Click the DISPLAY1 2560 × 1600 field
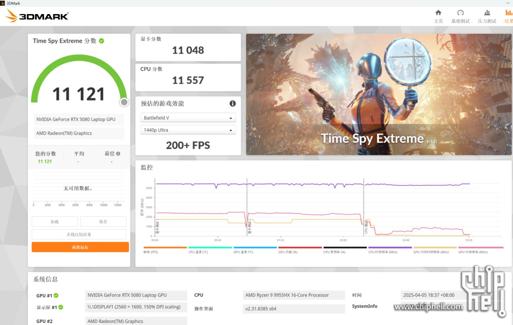This screenshot has width=513, height=325. [136, 307]
